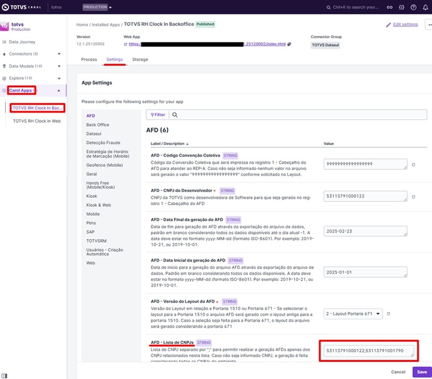Click the Connectors plug icon
Image resolution: width=432 pixels, height=379 pixels.
pos(4,55)
